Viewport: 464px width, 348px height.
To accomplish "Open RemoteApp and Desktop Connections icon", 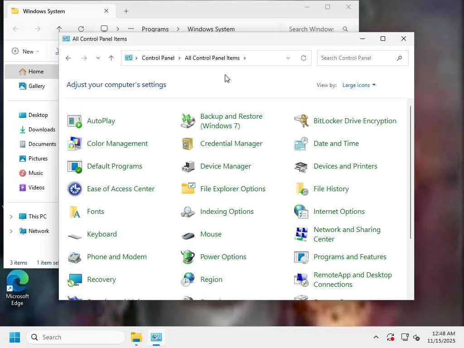I will (301, 280).
